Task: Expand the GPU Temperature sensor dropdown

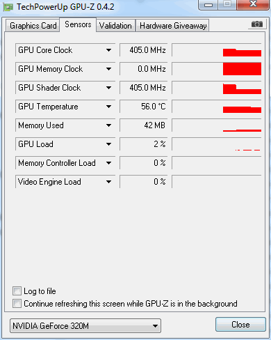Action: click(108, 107)
